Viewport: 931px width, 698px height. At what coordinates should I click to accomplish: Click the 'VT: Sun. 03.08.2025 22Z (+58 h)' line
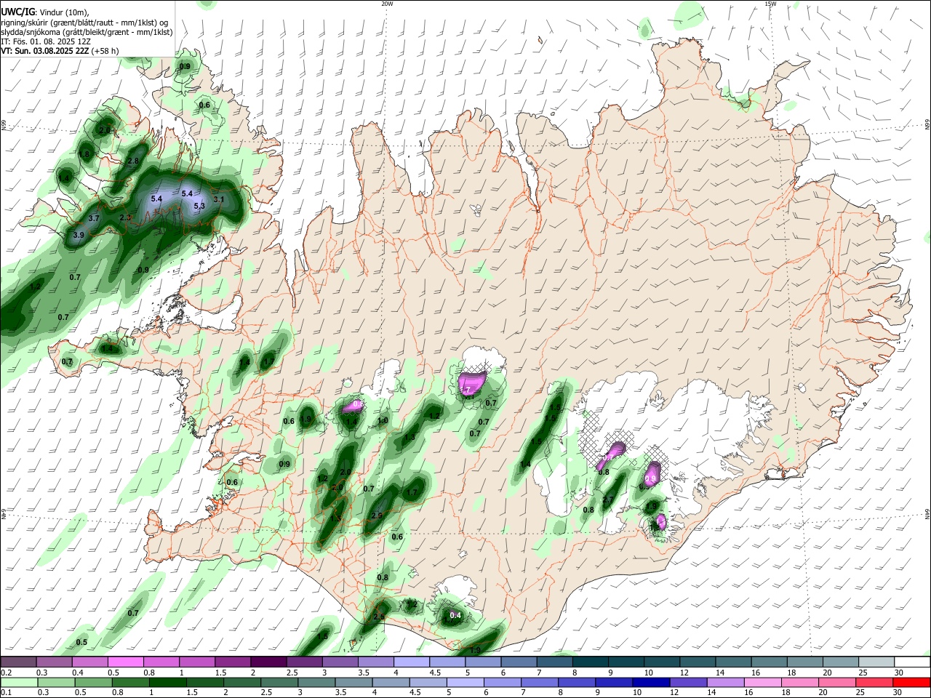[60, 51]
